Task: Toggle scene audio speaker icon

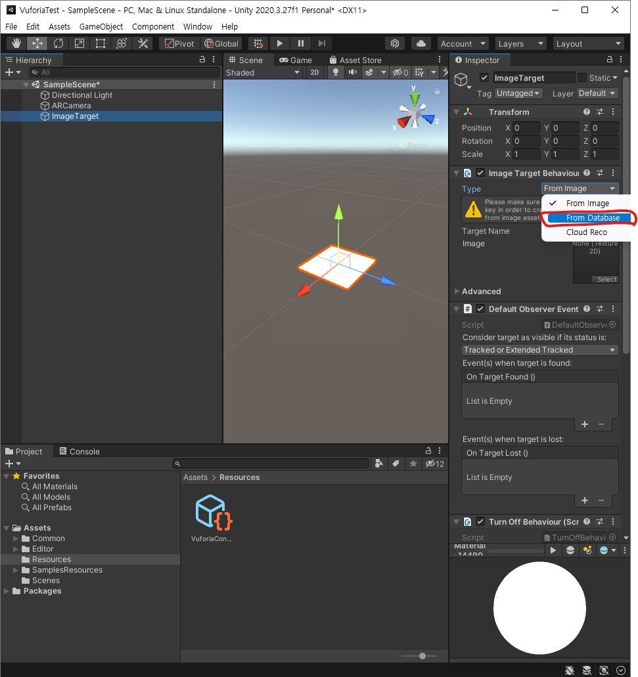Action: [x=353, y=72]
